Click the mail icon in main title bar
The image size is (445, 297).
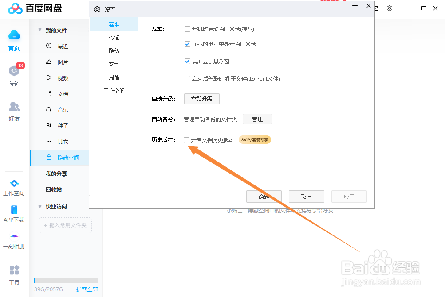pyautogui.click(x=377, y=8)
